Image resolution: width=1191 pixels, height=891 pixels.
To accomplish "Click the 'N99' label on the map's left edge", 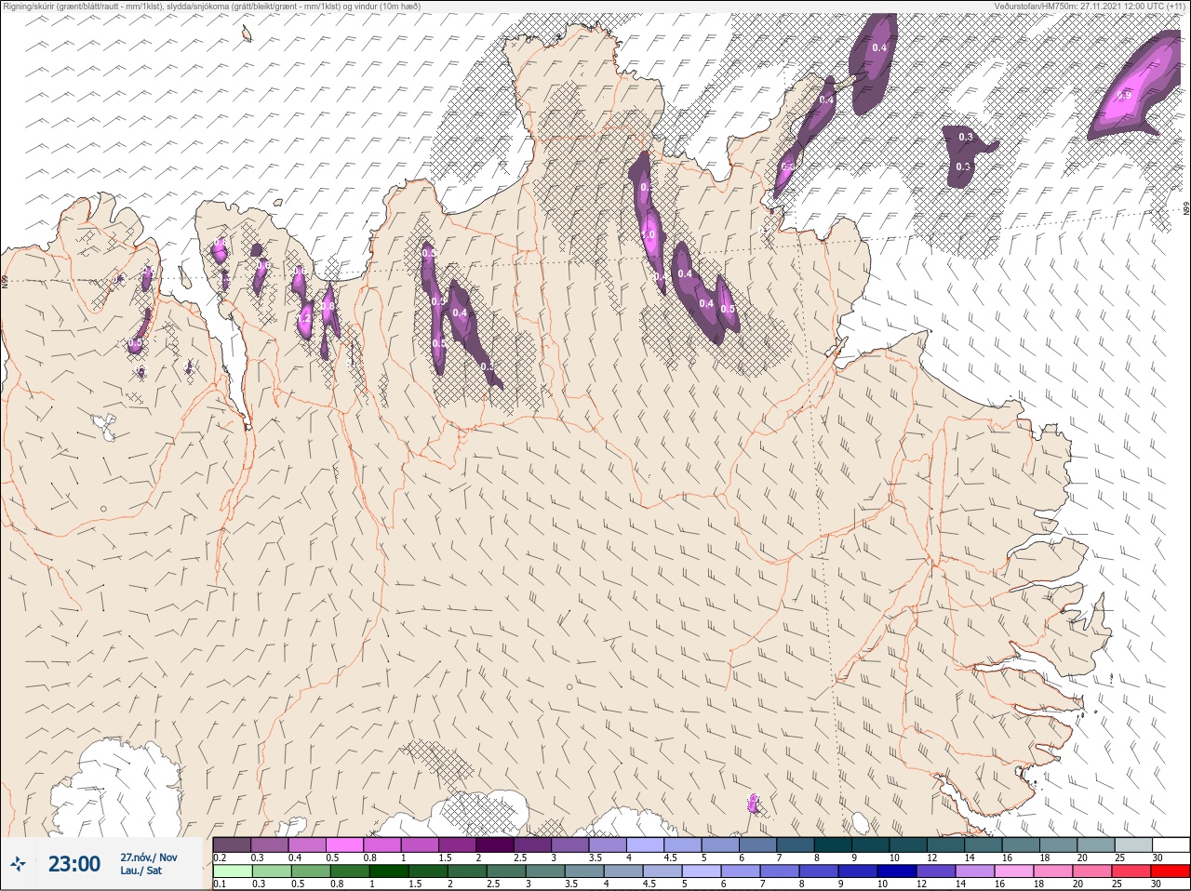I will pyautogui.click(x=5, y=281).
